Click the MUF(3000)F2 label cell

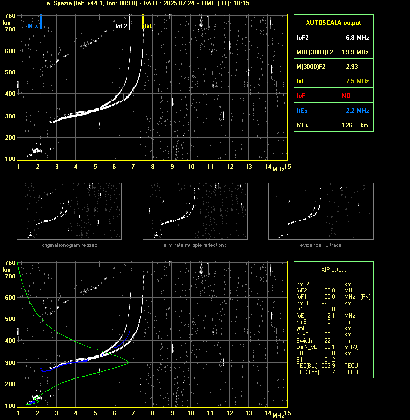[315, 52]
